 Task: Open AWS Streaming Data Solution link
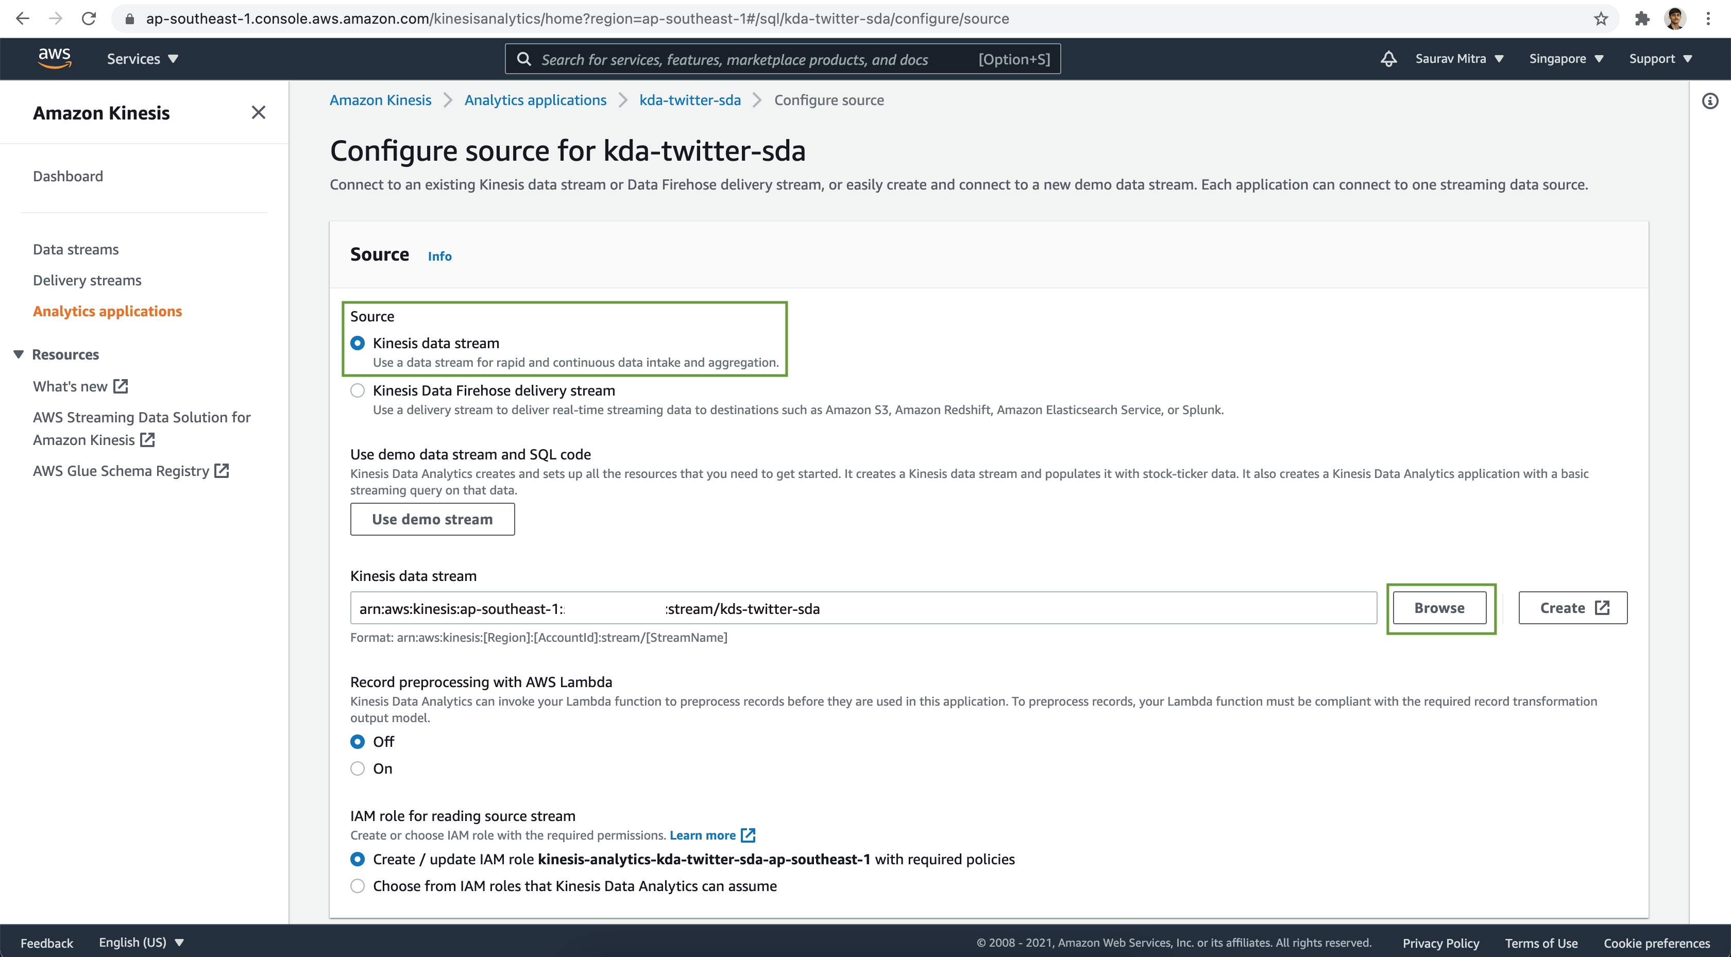[x=142, y=429]
